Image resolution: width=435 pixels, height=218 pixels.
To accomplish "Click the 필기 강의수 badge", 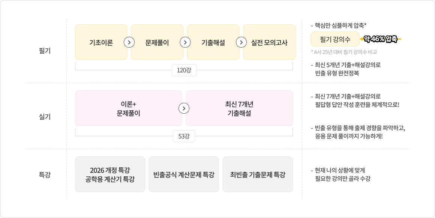I will (335, 39).
